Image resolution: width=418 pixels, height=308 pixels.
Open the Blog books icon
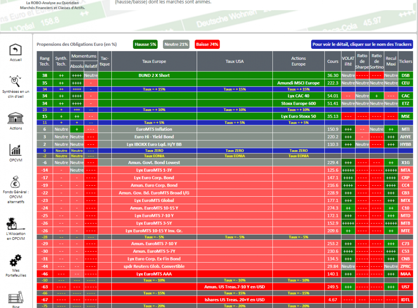[15, 297]
